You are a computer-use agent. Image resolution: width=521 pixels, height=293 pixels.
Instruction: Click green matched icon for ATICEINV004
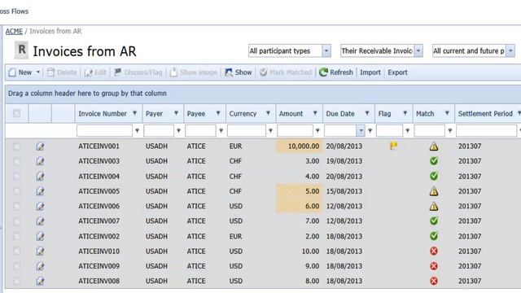[x=434, y=176]
